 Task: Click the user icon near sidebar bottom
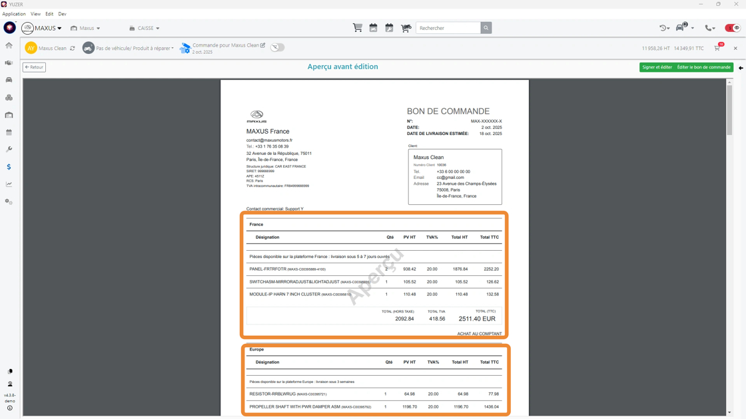point(9,384)
